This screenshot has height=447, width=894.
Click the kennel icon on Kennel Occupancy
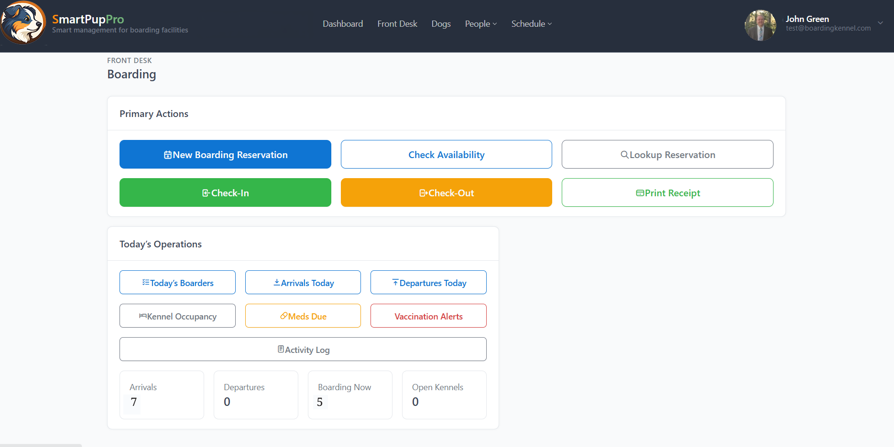click(x=142, y=316)
